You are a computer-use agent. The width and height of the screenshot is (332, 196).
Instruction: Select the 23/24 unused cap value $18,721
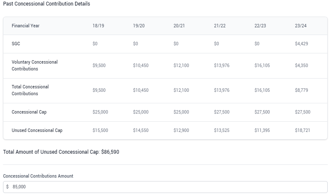point(303,130)
